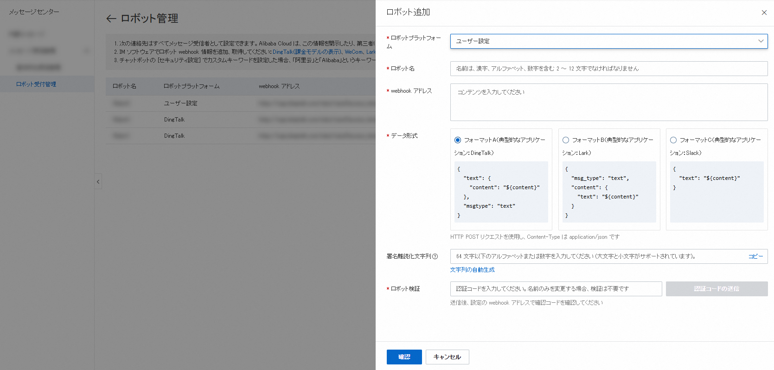Click the フォーマットC JSON sample block

click(717, 192)
